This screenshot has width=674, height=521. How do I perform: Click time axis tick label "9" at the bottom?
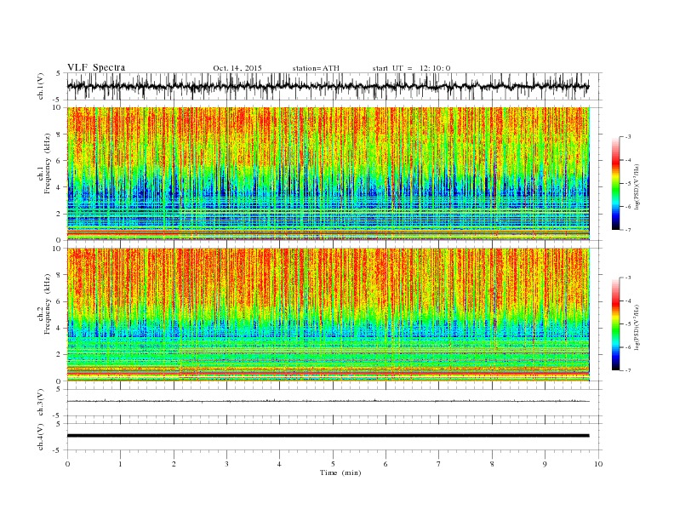point(545,464)
